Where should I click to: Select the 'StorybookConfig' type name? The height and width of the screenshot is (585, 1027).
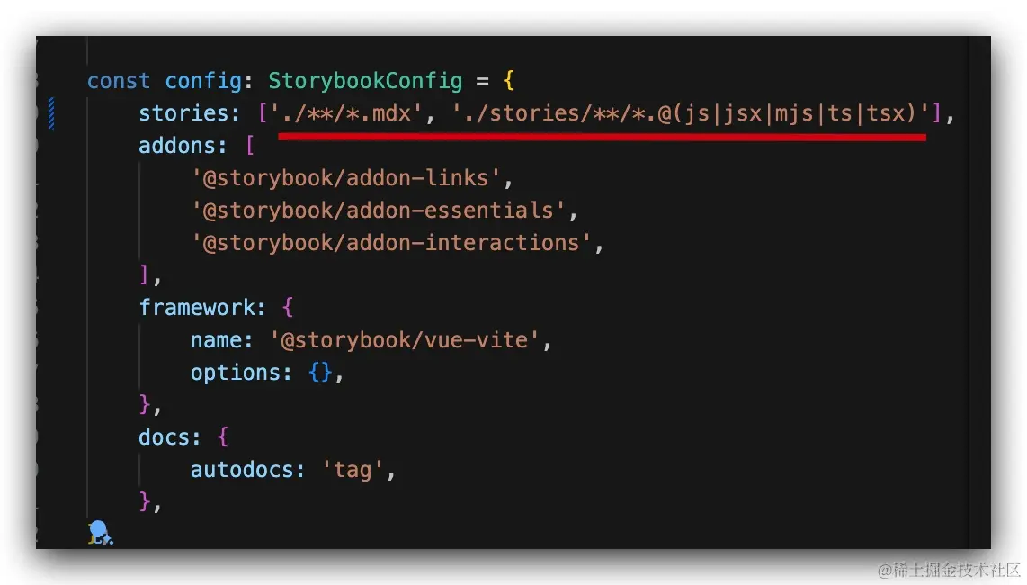click(365, 81)
